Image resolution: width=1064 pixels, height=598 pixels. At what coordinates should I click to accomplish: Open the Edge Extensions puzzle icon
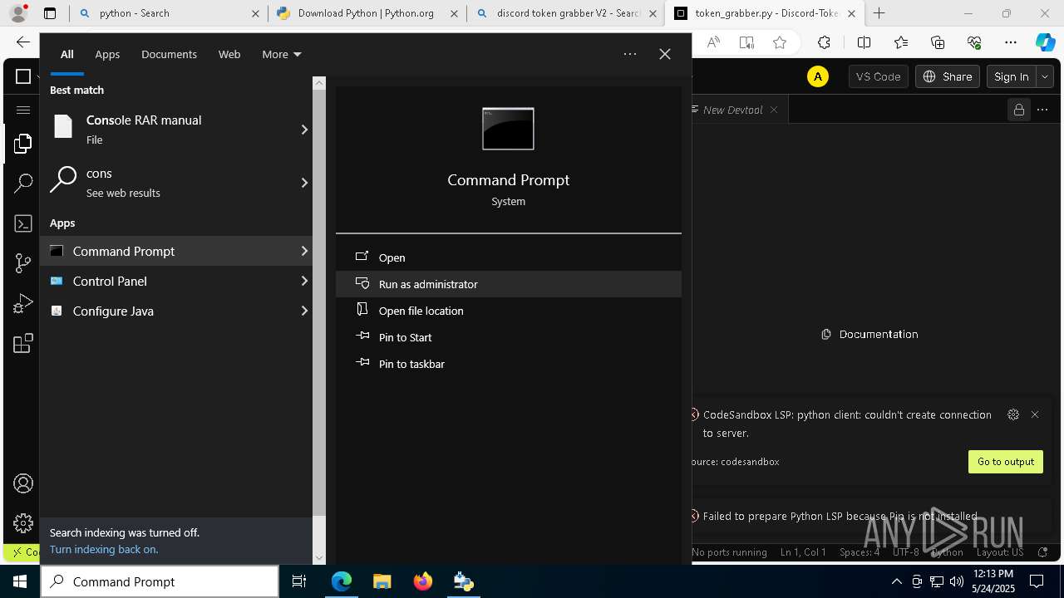824,42
